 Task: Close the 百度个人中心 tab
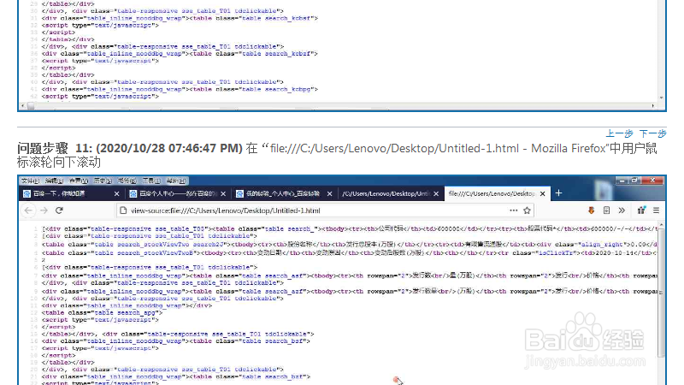[223, 194]
